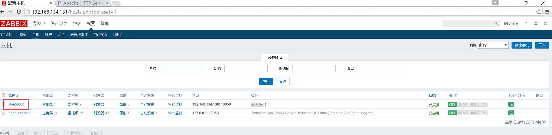This screenshot has height=135, width=552.
Task: Go to 维护 submenu
Action: click(49, 34)
